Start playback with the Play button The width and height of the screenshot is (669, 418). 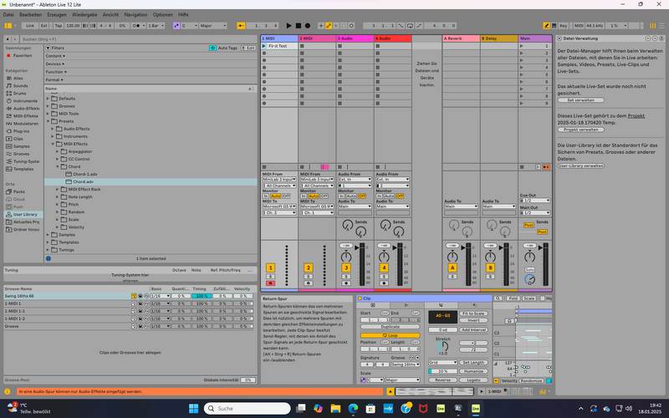point(289,26)
